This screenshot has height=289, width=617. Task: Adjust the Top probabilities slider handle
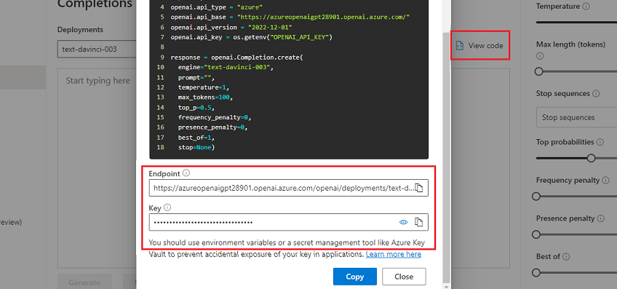click(591, 158)
